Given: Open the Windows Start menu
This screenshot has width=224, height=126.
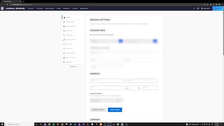Looking at the screenshot, I should 2,124.
